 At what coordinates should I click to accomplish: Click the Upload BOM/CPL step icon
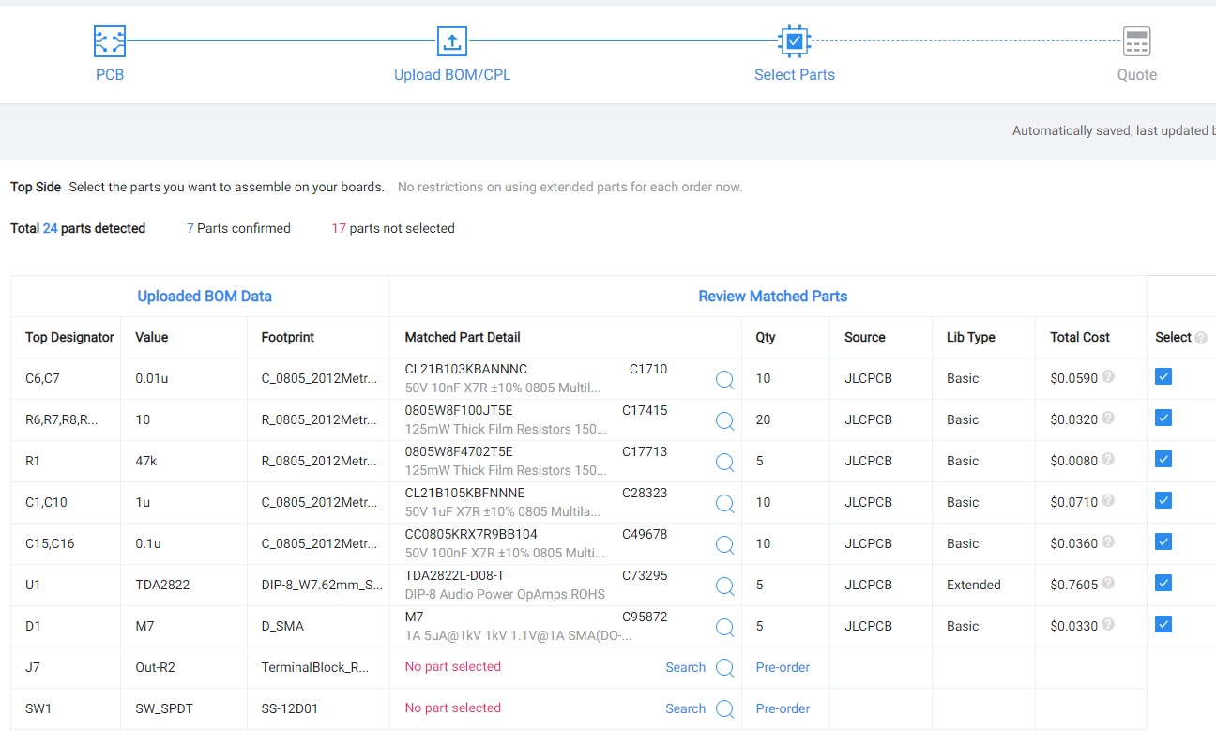pos(452,41)
